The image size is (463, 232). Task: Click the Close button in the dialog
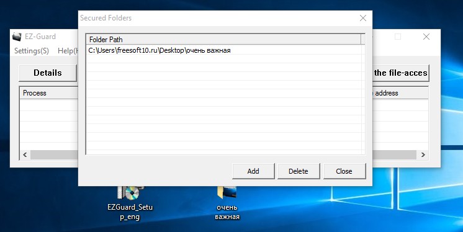coord(344,171)
